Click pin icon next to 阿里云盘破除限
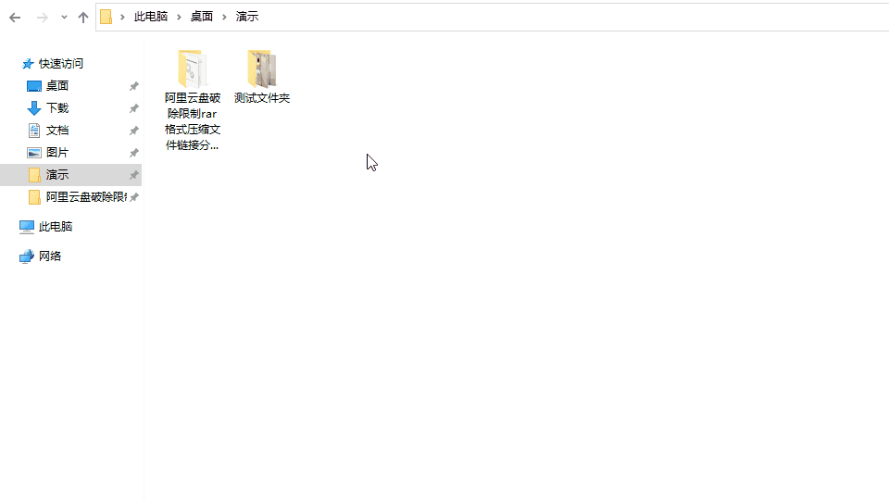 pyautogui.click(x=133, y=197)
